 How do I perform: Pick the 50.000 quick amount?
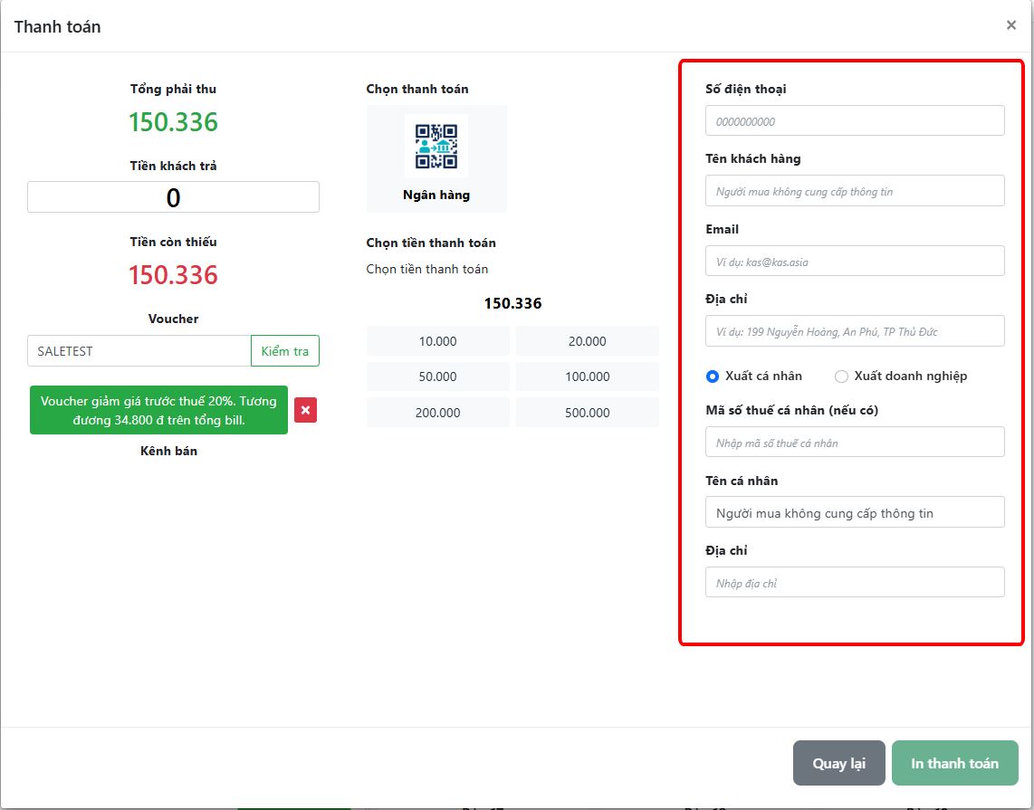click(438, 376)
